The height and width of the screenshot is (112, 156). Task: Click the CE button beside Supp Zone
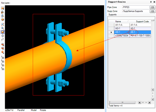(x=153, y=11)
